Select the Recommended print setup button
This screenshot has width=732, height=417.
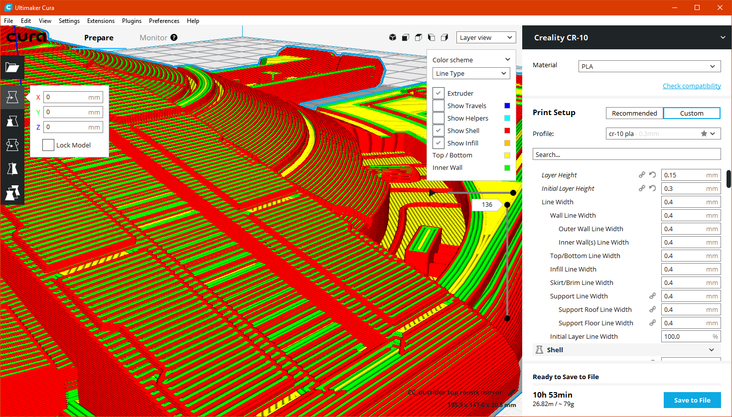click(634, 113)
